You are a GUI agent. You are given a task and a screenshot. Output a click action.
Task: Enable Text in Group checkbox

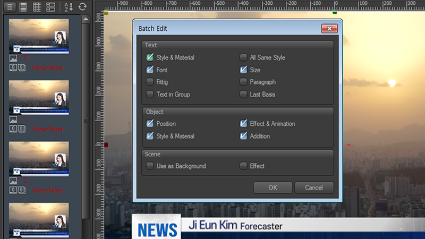pyautogui.click(x=150, y=94)
